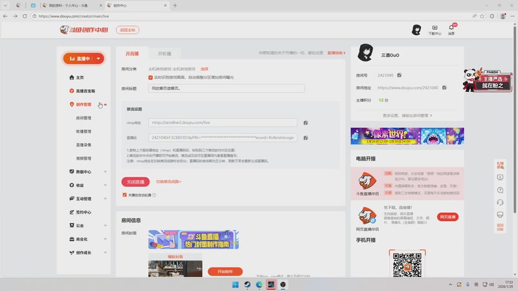
Task: Expand the 创作成长 sidebar section
Action: [x=106, y=253]
